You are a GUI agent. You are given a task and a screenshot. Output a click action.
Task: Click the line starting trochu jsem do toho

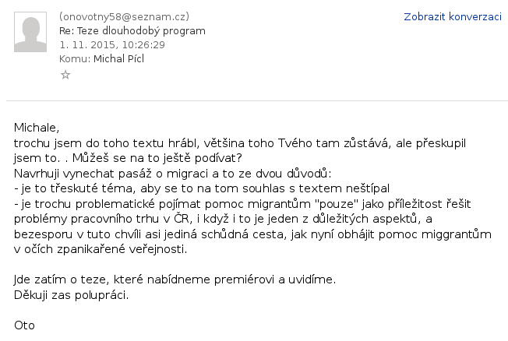tap(240, 142)
